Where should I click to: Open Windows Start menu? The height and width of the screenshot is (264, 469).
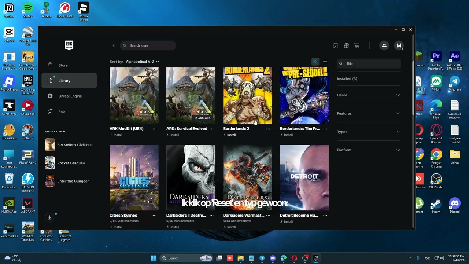point(153,258)
